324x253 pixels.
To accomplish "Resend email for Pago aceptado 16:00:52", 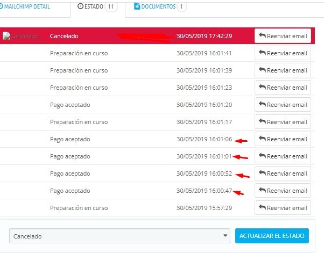I will [283, 174].
